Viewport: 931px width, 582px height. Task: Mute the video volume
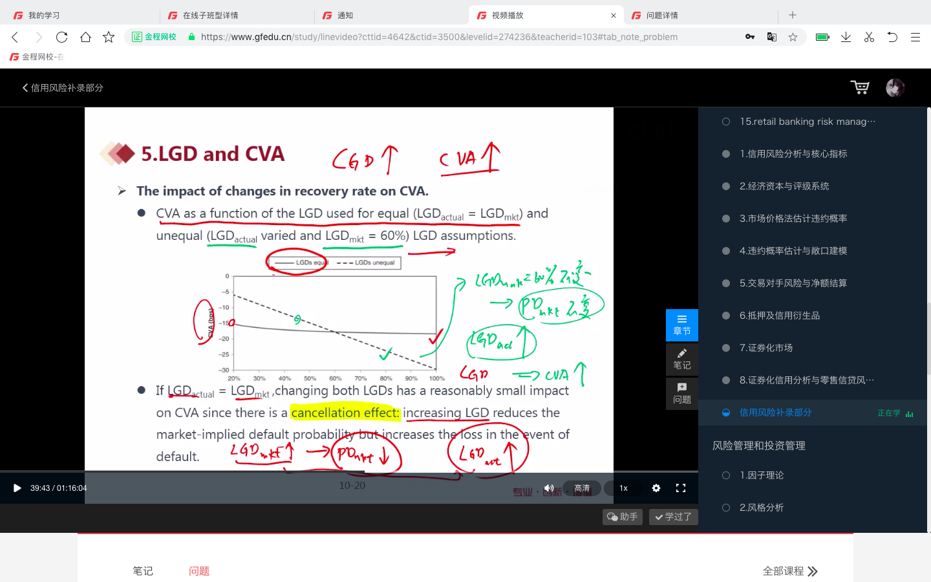tap(549, 488)
